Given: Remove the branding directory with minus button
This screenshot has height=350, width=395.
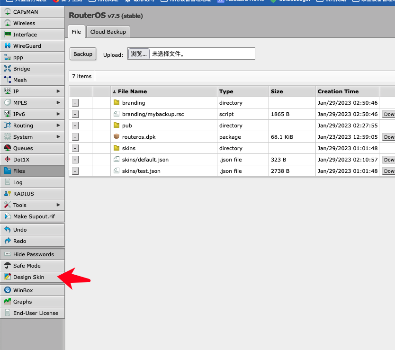Looking at the screenshot, I should [x=75, y=103].
